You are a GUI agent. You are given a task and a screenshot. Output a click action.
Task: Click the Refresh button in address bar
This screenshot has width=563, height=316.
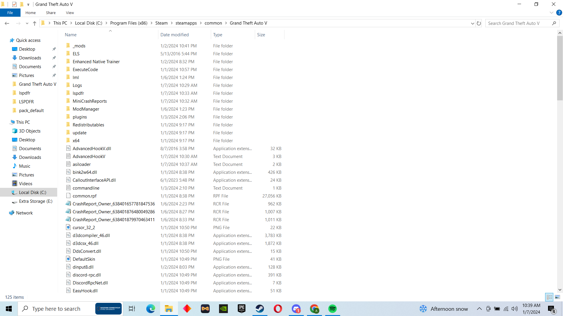coord(479,23)
